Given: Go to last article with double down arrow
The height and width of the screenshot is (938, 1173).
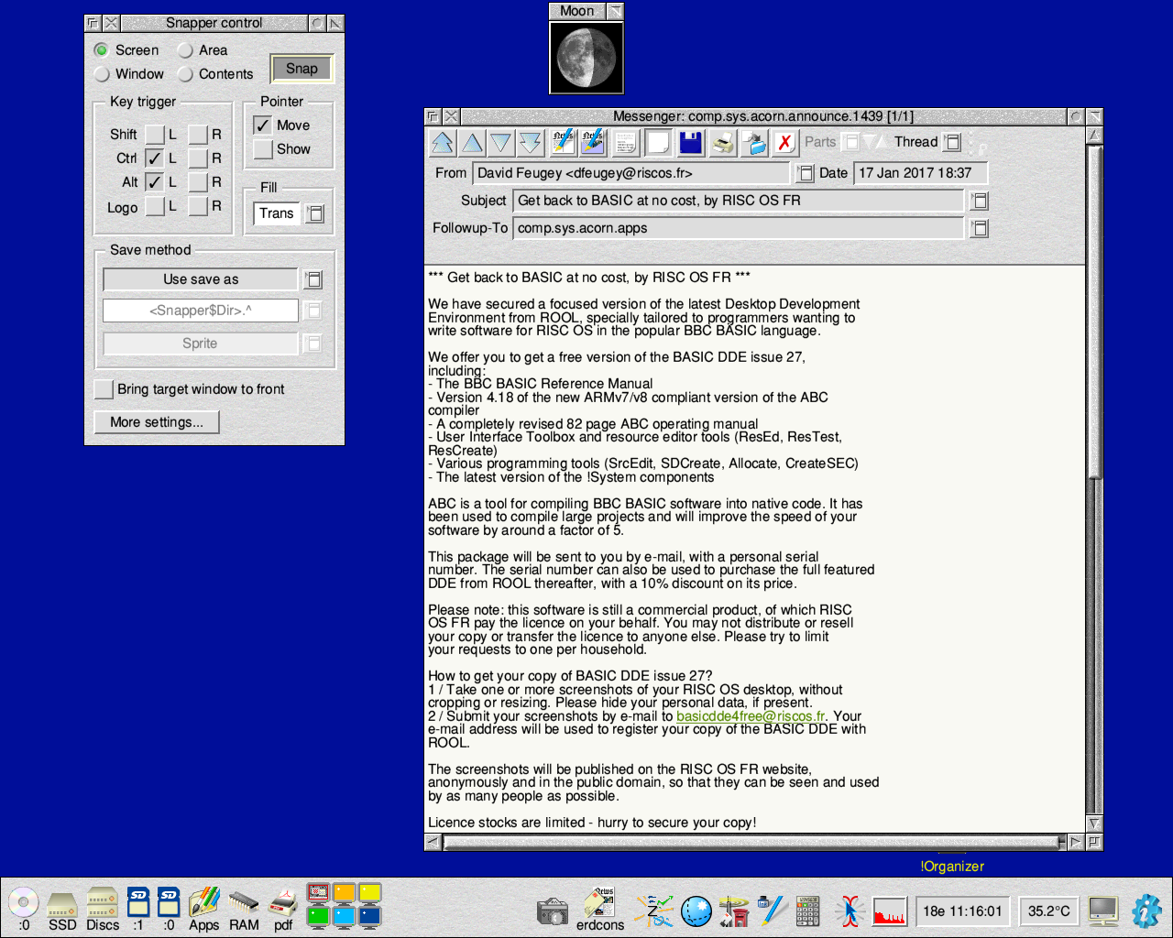Looking at the screenshot, I should [x=531, y=142].
